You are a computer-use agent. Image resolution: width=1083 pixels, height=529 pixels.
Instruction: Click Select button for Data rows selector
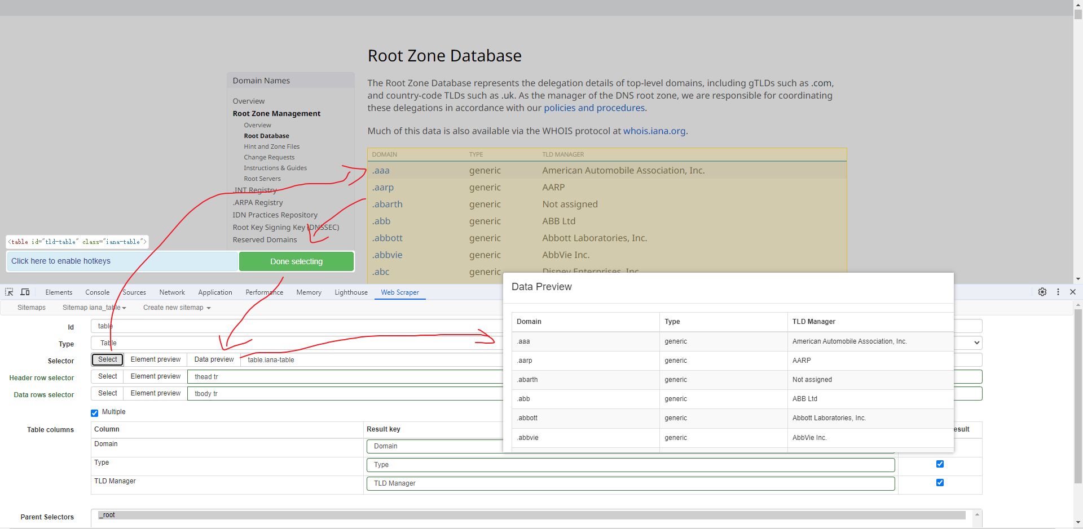tap(108, 393)
